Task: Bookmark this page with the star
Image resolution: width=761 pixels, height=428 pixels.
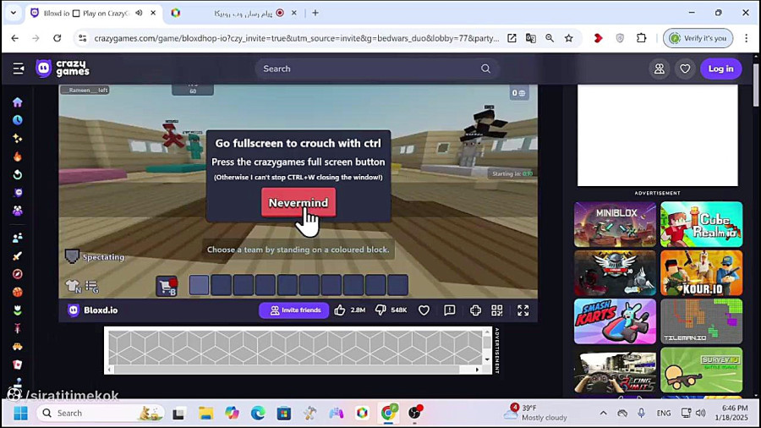Action: [568, 38]
